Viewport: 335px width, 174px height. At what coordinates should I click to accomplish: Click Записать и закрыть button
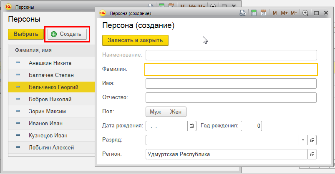tap(135, 40)
